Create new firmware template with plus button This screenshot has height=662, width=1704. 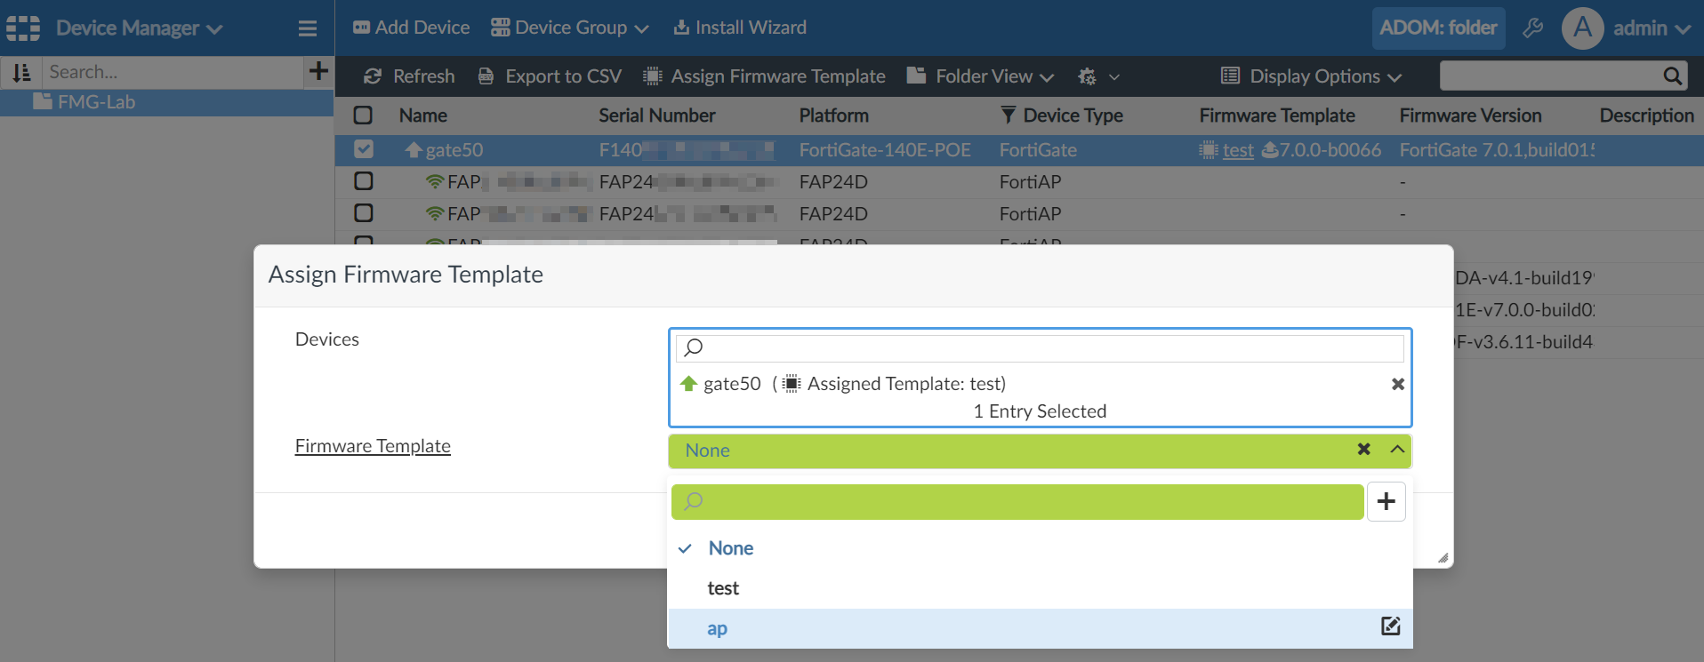click(x=1386, y=501)
